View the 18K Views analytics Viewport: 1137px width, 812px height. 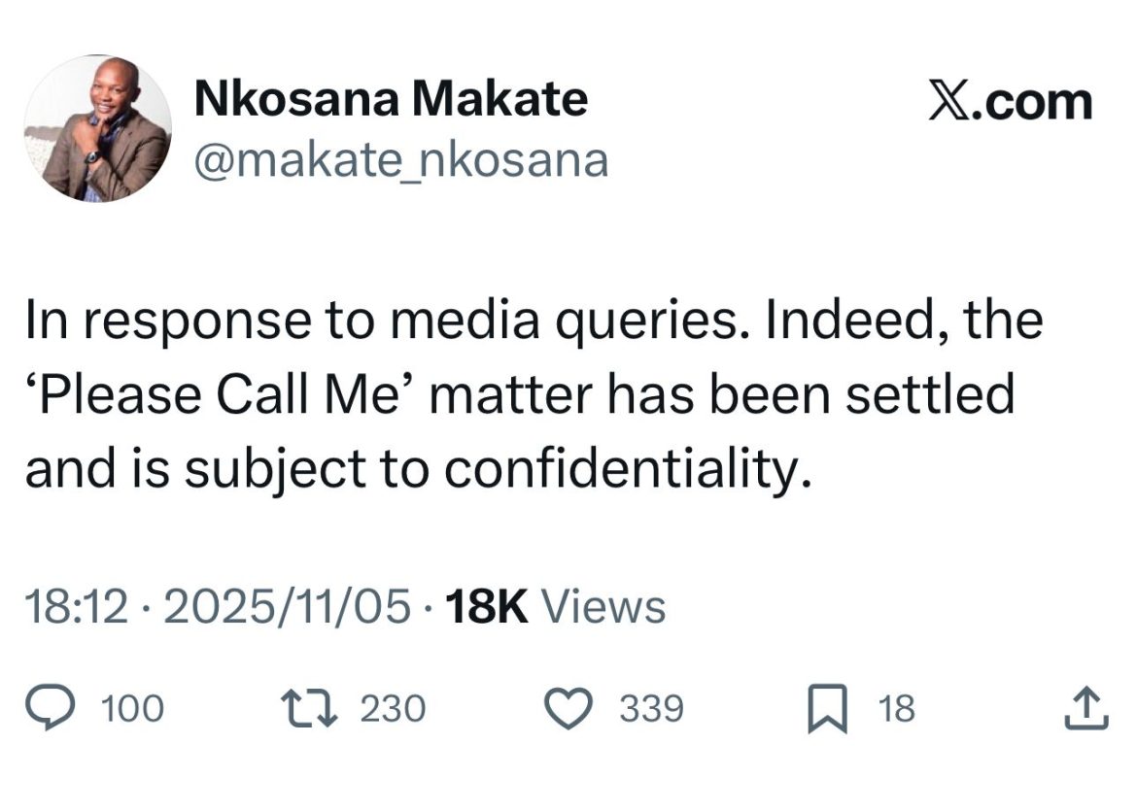coord(554,607)
